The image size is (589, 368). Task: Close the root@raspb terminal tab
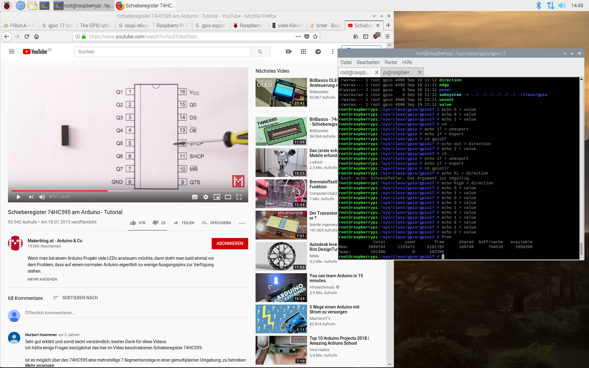(x=376, y=72)
